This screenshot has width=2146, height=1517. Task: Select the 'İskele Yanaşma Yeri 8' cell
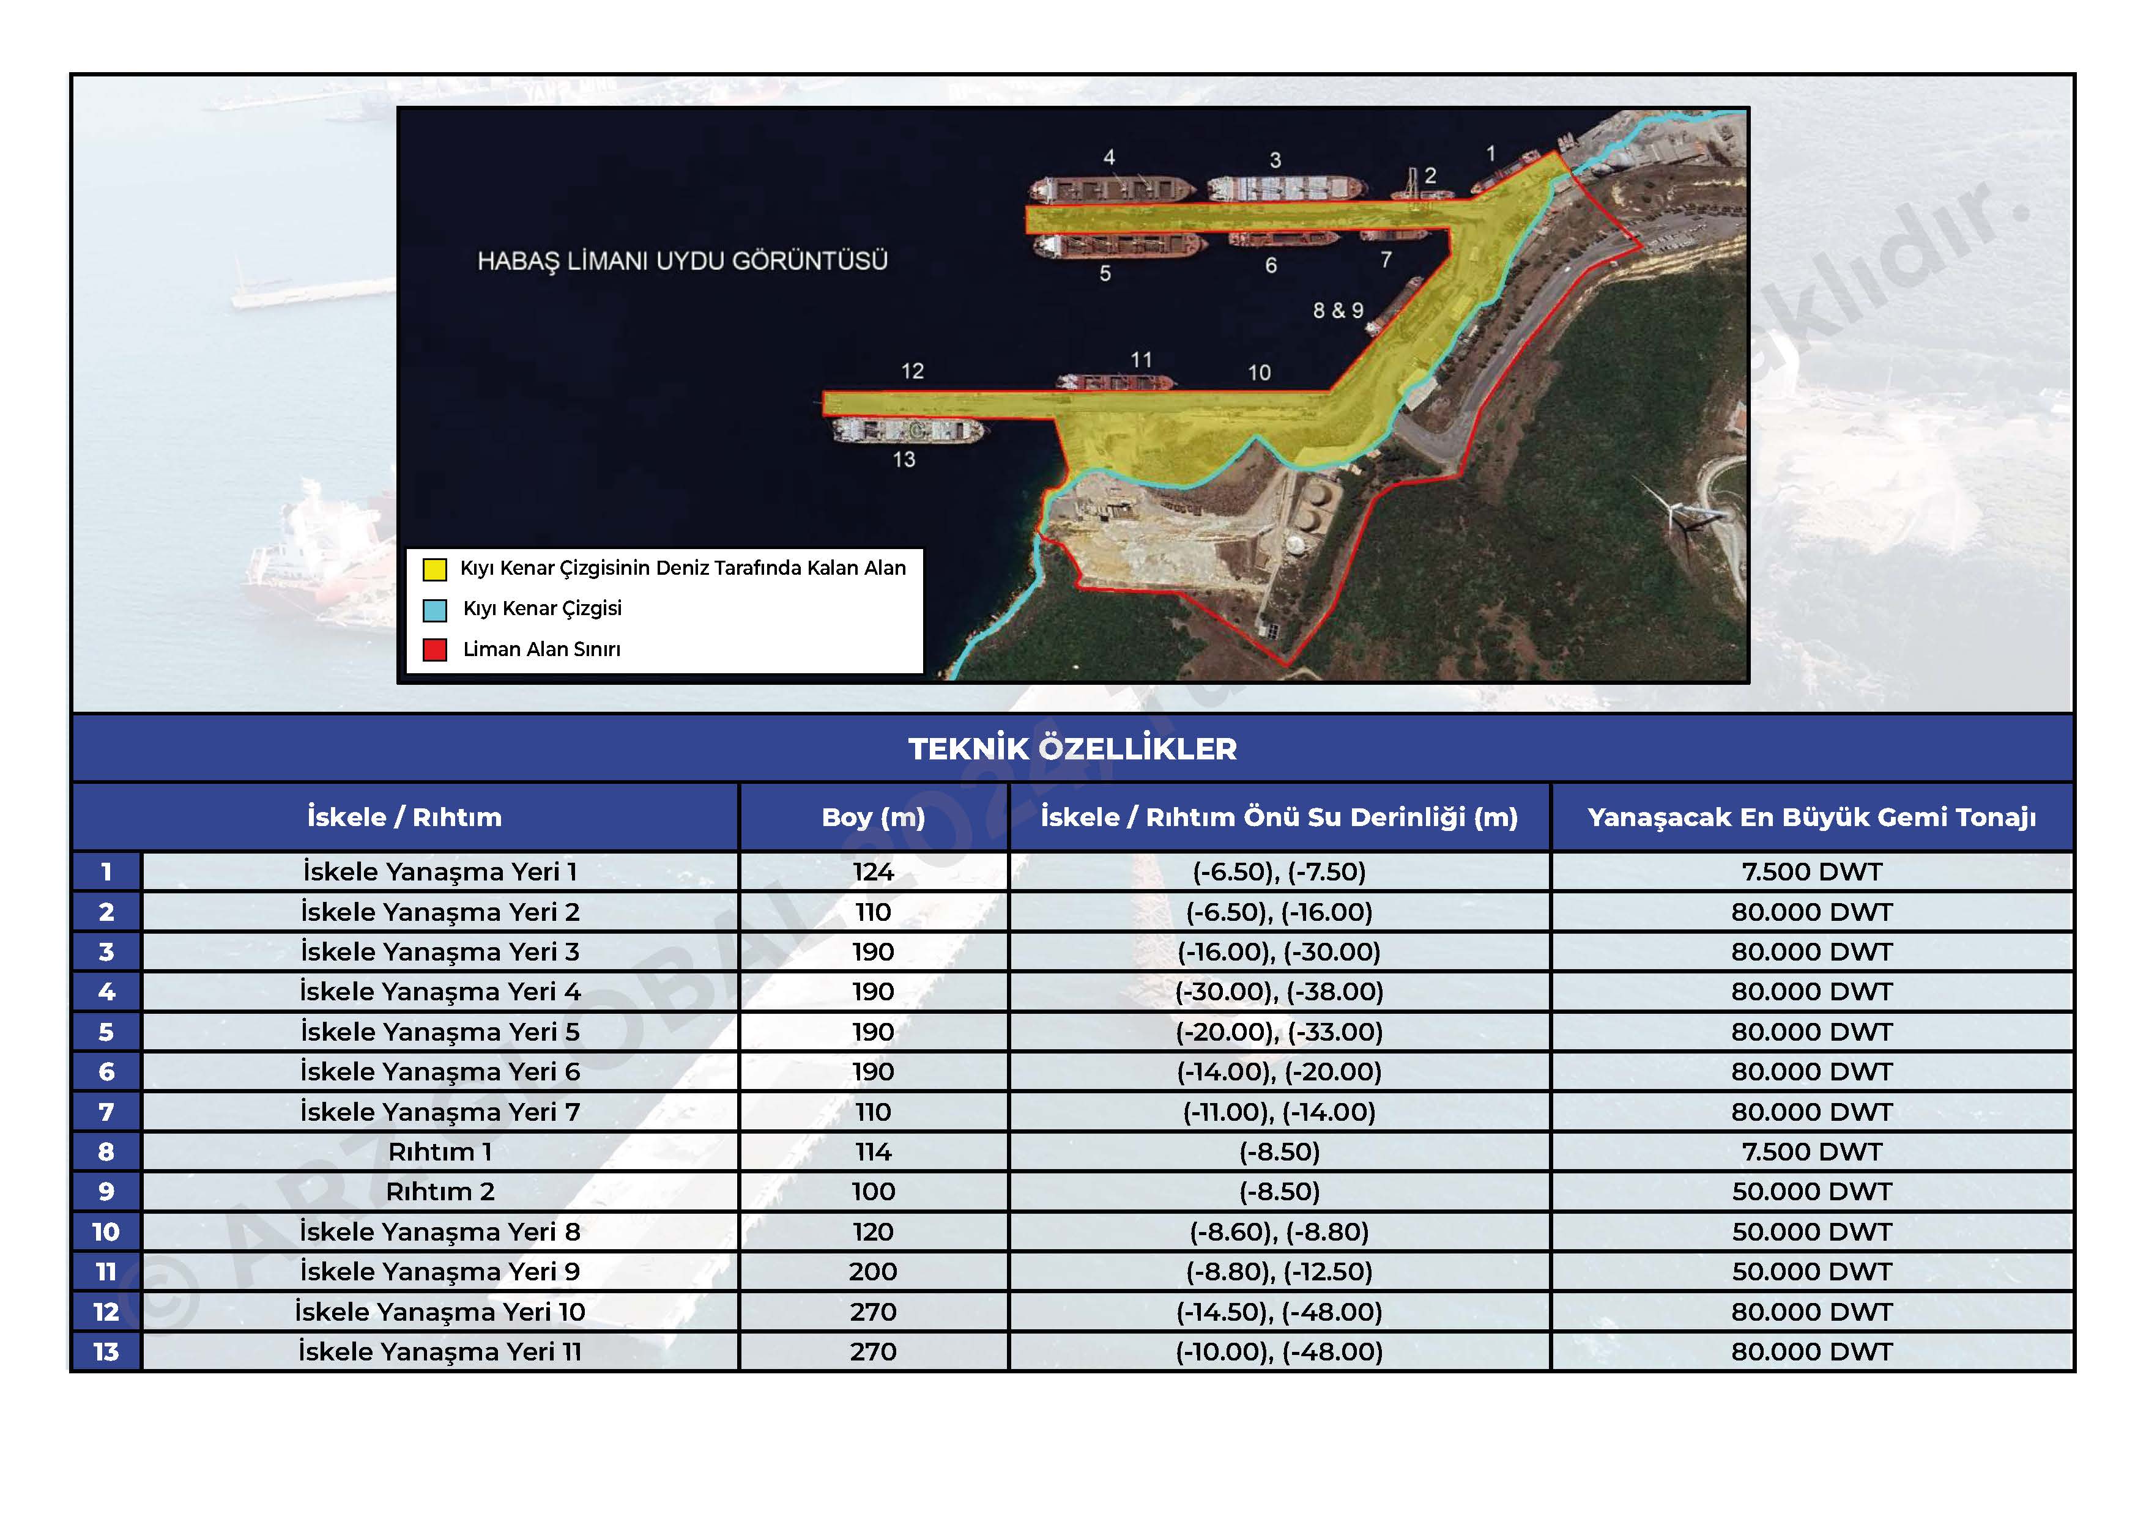(x=440, y=1232)
